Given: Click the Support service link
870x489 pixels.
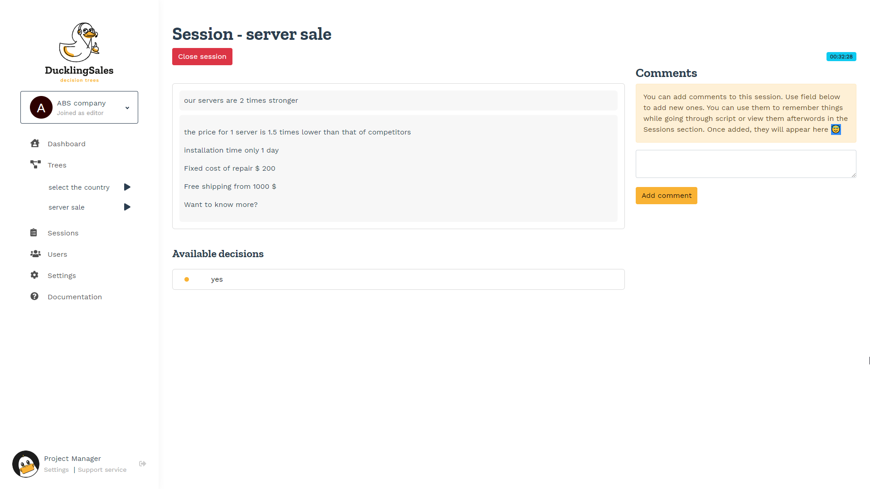Looking at the screenshot, I should coord(102,470).
